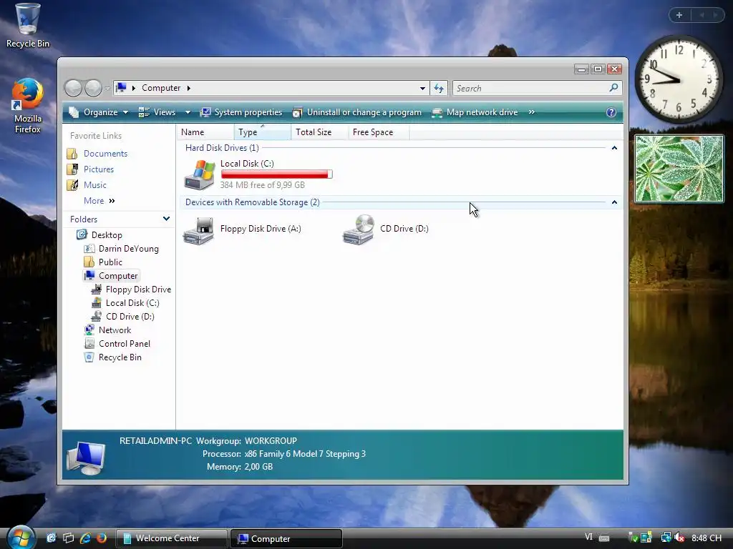Sort by the Type column header

[262, 132]
